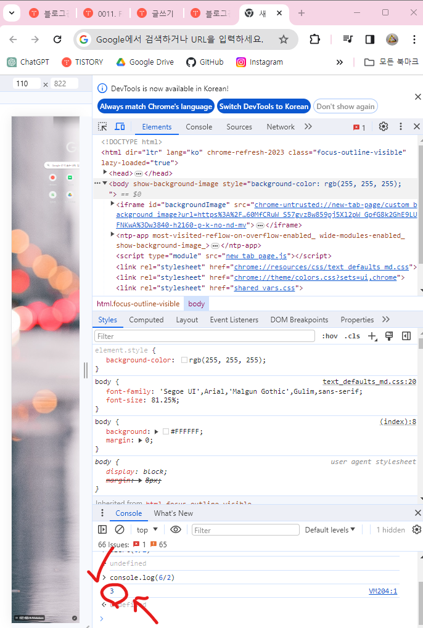Open the Event Listeners tab

[x=234, y=320]
